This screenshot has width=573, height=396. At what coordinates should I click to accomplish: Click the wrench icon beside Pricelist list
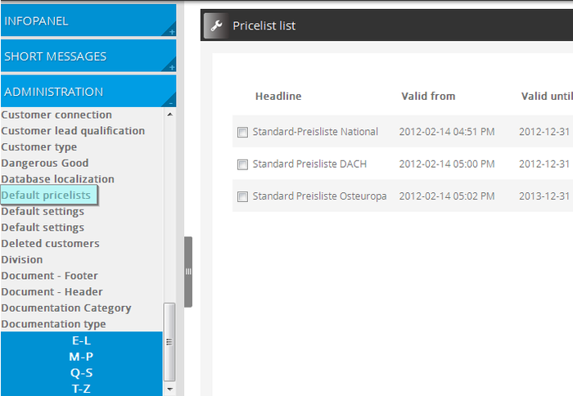216,25
